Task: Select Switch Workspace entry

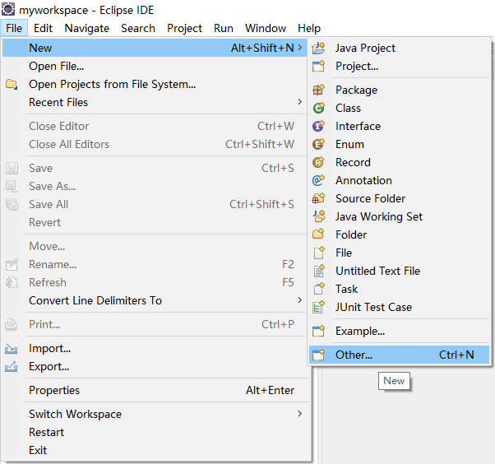Action: pyautogui.click(x=155, y=414)
